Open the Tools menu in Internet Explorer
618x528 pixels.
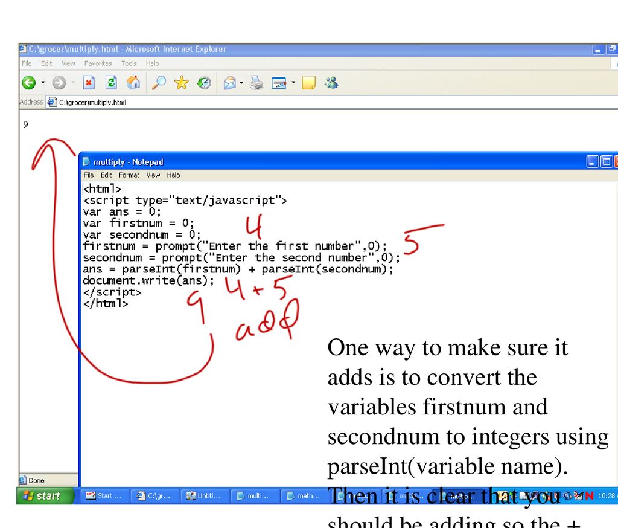[x=129, y=63]
